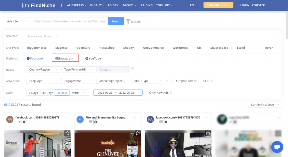Click Facebook icon under facebook.com/103849538259578

(x=24, y=122)
